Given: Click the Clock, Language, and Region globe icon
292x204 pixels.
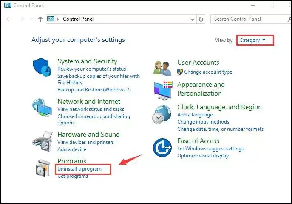Looking at the screenshot, I should tap(162, 114).
